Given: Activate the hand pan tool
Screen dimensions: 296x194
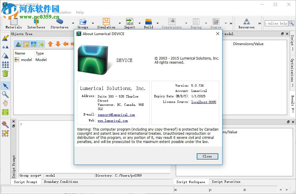Looking at the screenshot, I should (x=5, y=103).
